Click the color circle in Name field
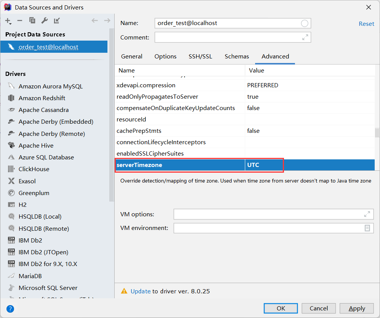Screen dimensions: 380x318 (x=304, y=23)
